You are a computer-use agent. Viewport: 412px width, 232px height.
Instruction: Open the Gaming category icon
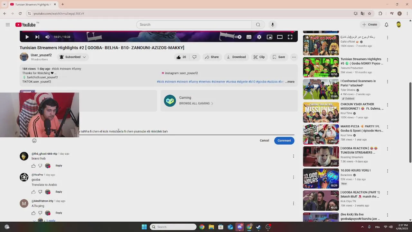click(170, 101)
